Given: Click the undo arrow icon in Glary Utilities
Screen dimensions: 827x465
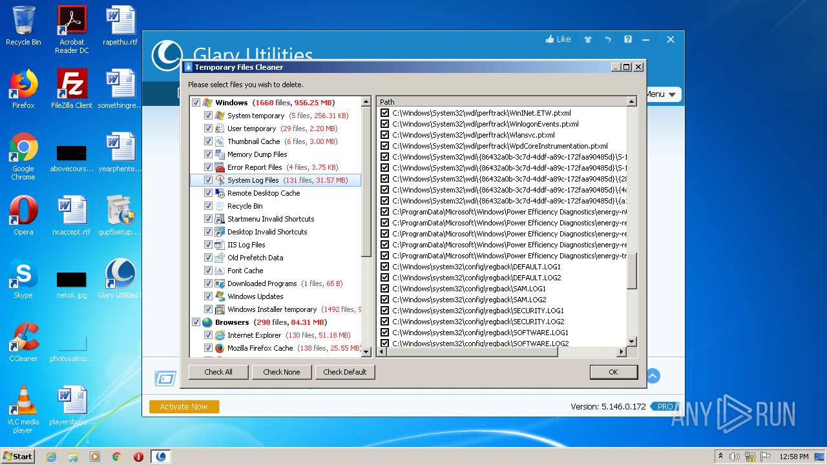Looking at the screenshot, I should coord(608,39).
